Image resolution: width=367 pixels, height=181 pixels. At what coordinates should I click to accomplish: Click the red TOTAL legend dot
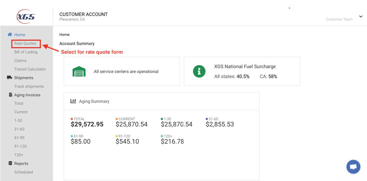tap(72, 119)
